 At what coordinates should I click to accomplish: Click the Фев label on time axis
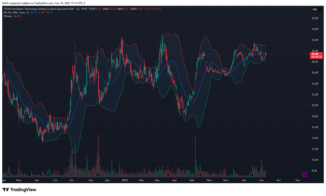pyautogui.click(x=141, y=180)
